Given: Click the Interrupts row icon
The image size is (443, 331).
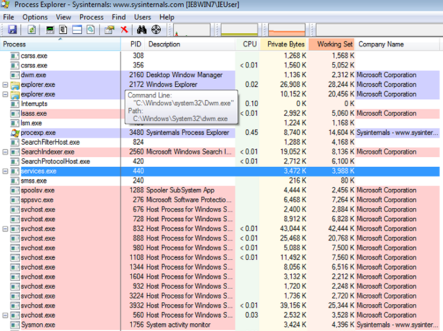Looking at the screenshot, I should pyautogui.click(x=15, y=104).
